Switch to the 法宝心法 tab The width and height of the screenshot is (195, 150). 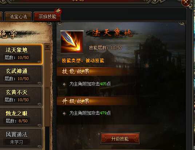tap(18, 16)
